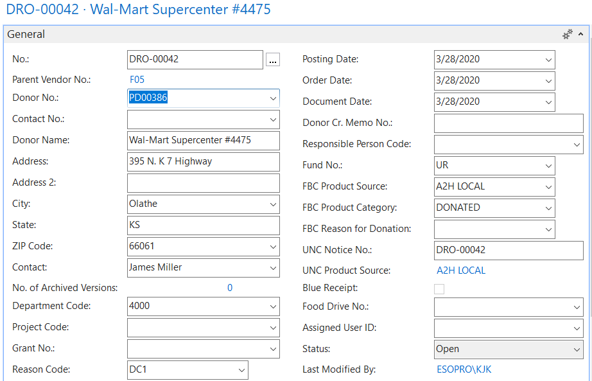This screenshot has height=381, width=592.
Task: Click the UNC Product Source A2H LOCAL link
Action: tap(461, 270)
